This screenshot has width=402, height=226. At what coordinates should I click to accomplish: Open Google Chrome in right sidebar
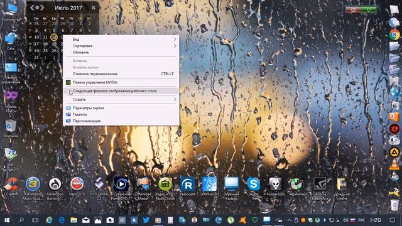(x=394, y=35)
